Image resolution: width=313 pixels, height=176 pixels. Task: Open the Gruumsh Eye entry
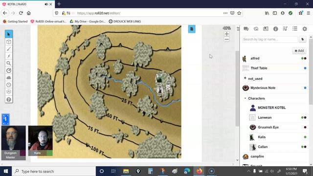[x=278, y=127]
